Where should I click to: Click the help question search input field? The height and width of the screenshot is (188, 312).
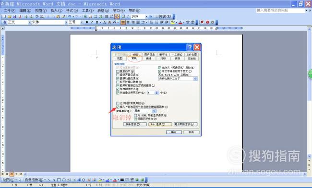tap(281, 11)
